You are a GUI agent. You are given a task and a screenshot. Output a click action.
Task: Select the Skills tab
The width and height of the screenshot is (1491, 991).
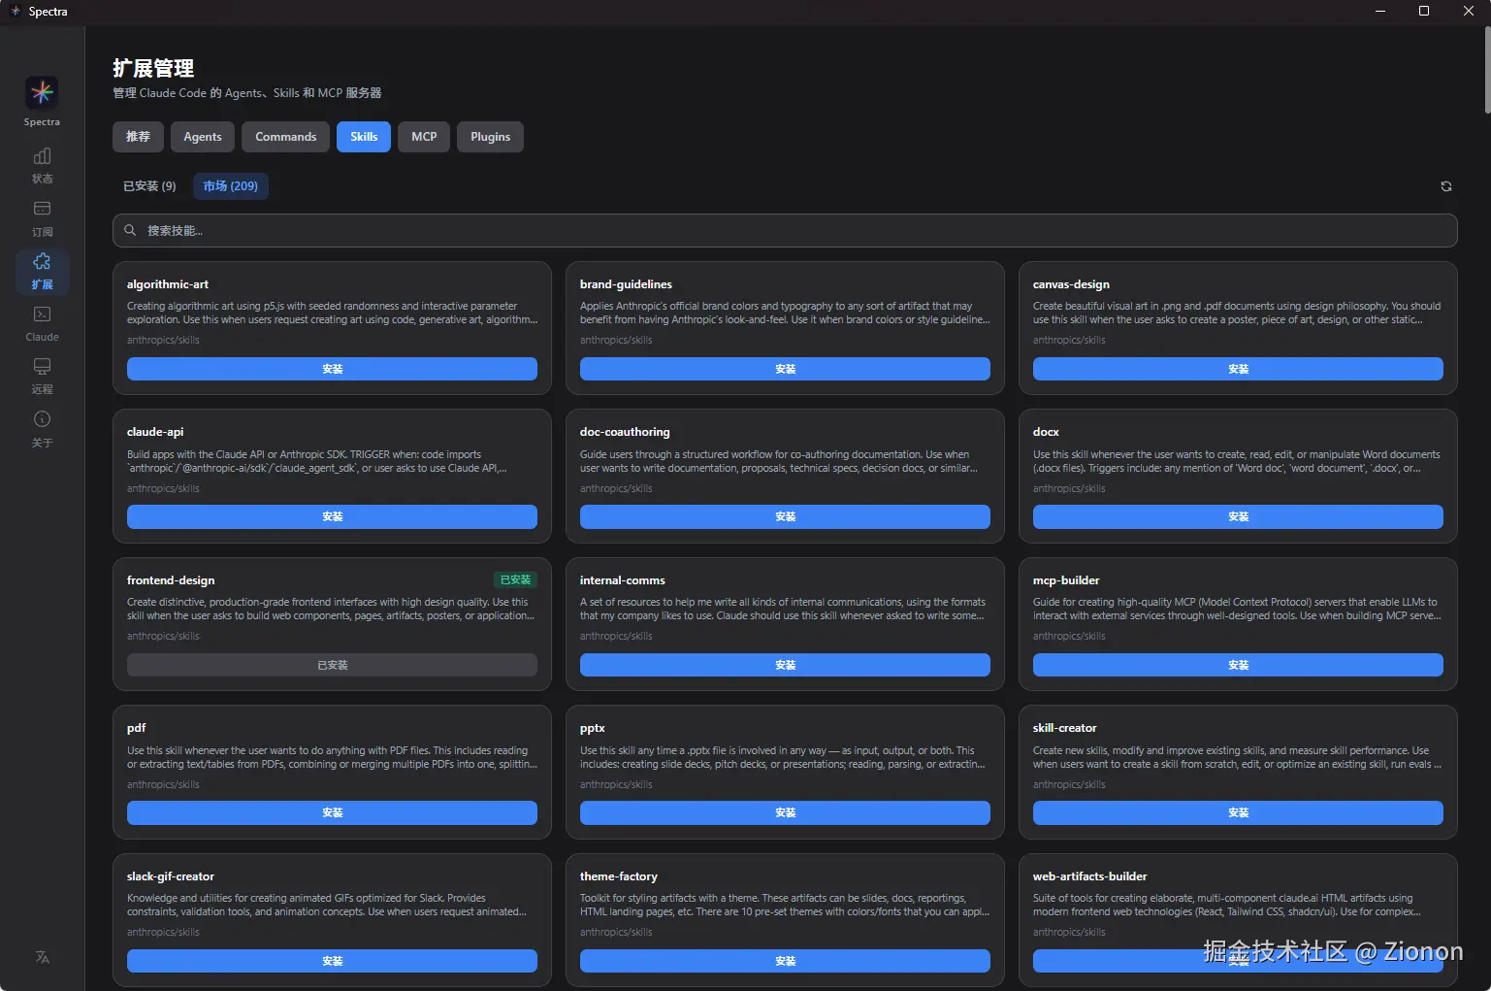point(364,137)
